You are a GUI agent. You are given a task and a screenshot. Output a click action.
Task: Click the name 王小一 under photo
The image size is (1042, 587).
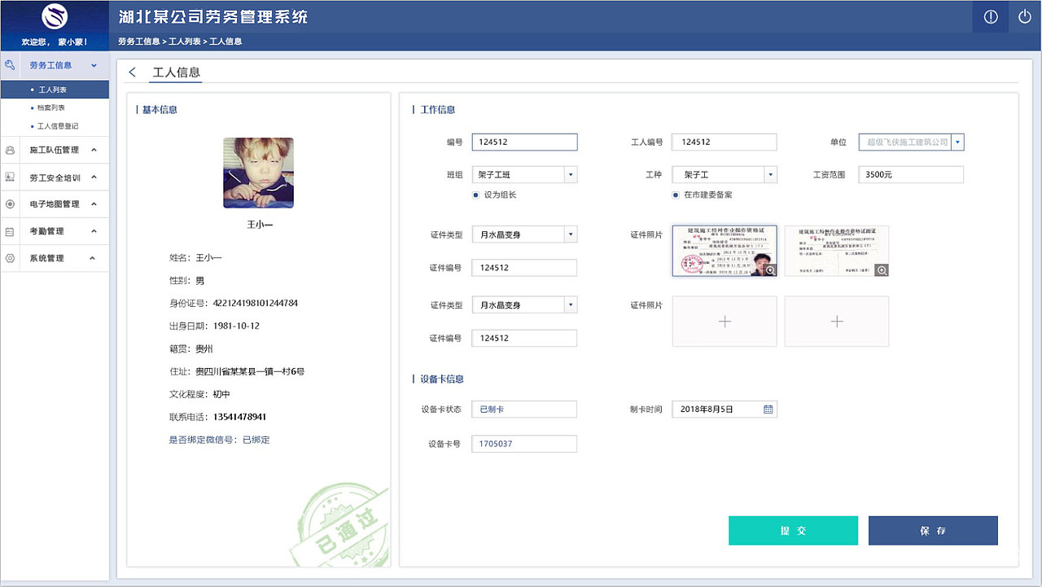tap(260, 224)
